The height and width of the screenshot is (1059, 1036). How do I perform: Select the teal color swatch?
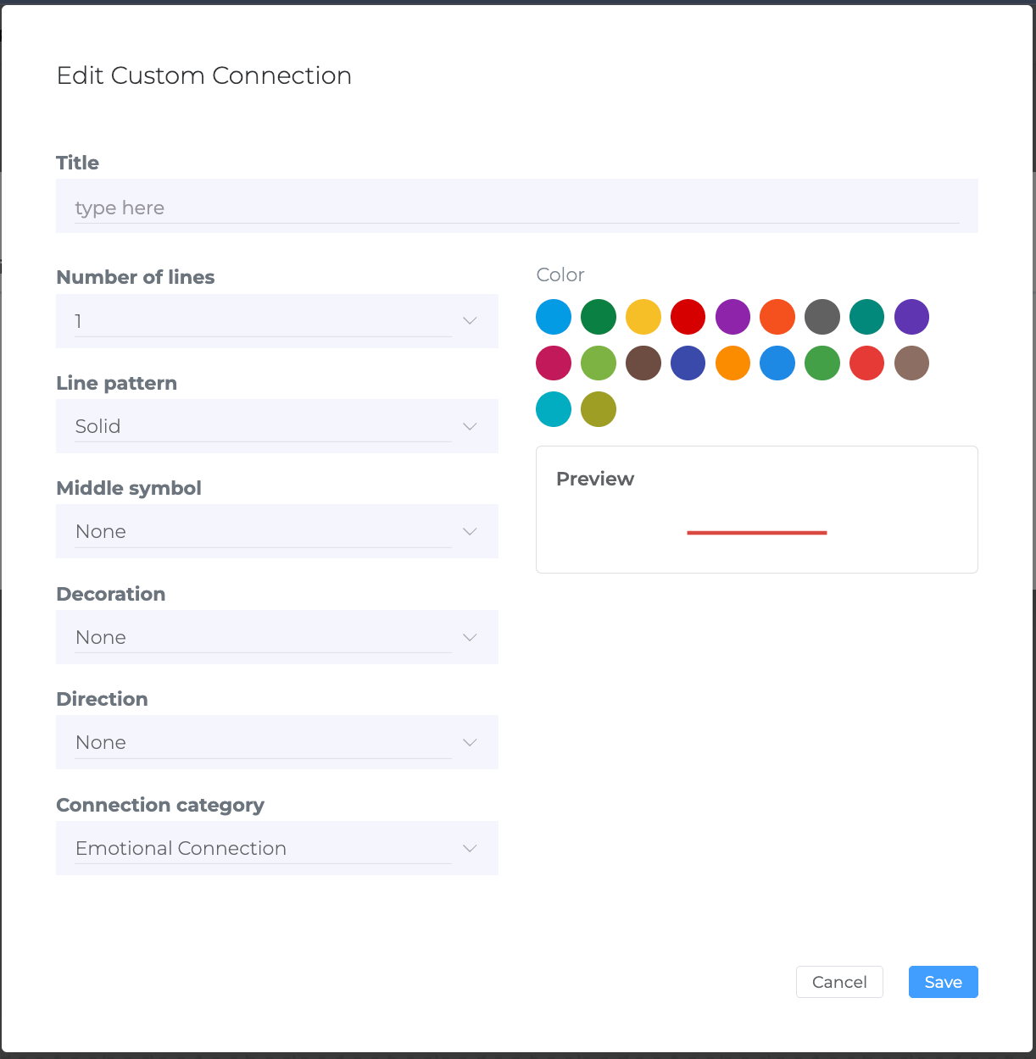click(866, 317)
